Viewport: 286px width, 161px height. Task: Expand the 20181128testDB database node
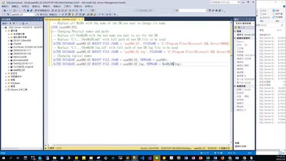(9, 41)
